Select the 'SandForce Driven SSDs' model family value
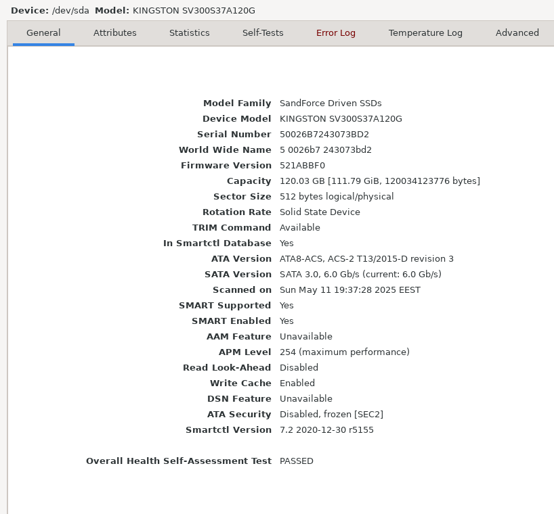The image size is (554, 514). (x=331, y=103)
